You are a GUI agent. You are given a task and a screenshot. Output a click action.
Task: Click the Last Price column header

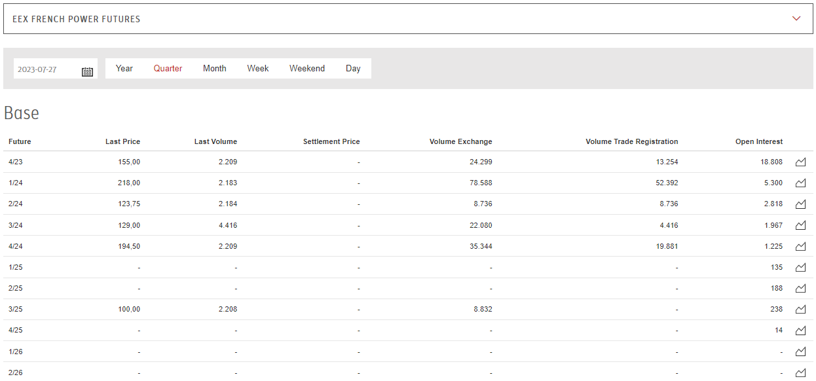click(x=122, y=141)
